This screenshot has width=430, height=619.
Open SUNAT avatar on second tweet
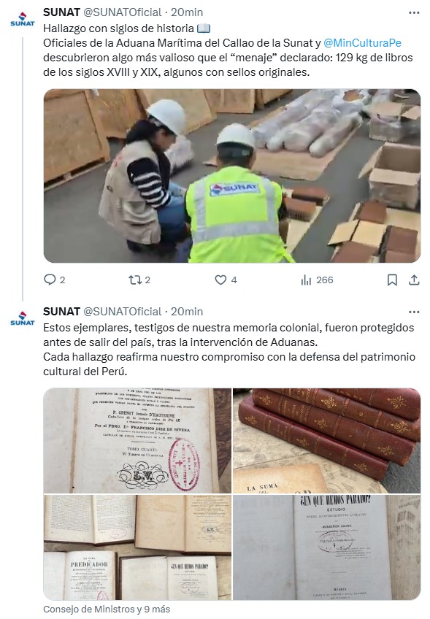point(23,318)
